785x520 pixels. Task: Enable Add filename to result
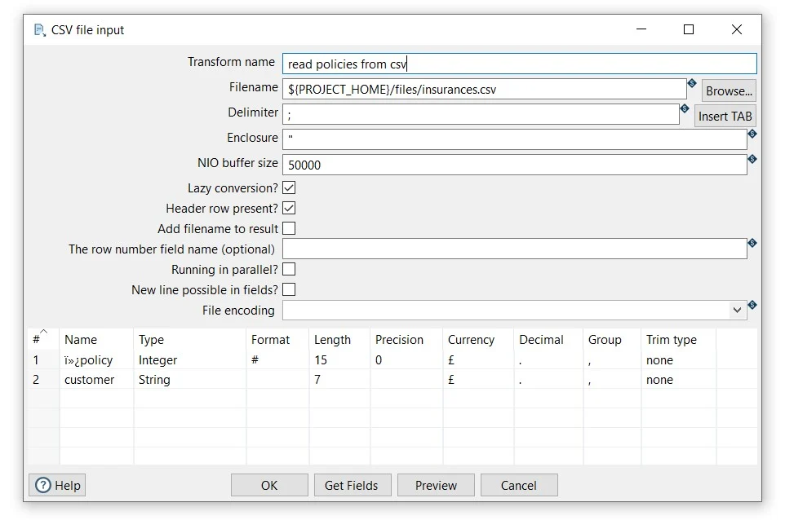[289, 228]
